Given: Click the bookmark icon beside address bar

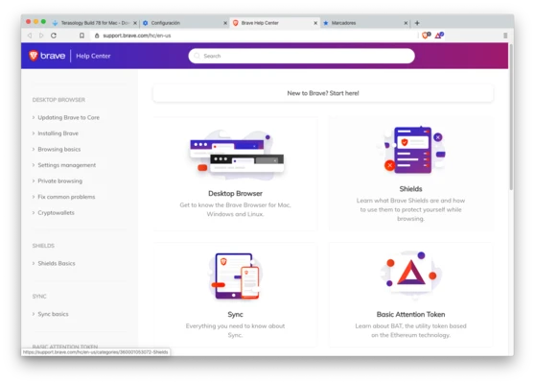Looking at the screenshot, I should tap(81, 36).
